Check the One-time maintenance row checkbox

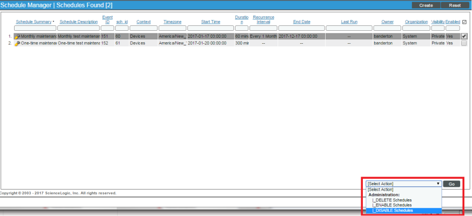[x=464, y=43]
